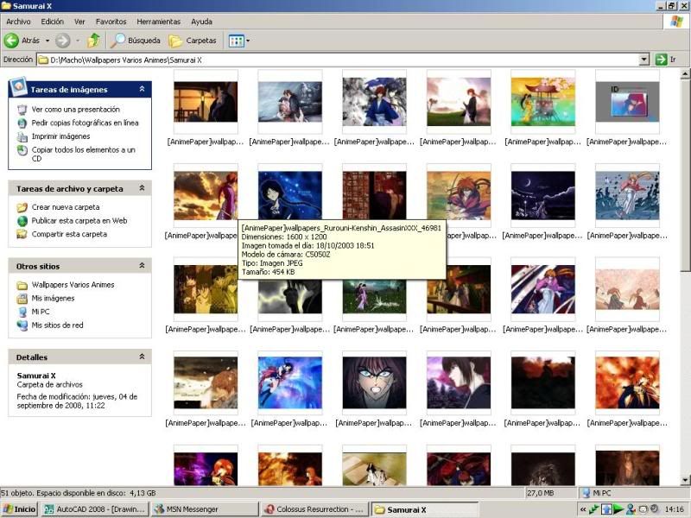Collapse the Detalles panel
This screenshot has width=691, height=518.
click(142, 357)
